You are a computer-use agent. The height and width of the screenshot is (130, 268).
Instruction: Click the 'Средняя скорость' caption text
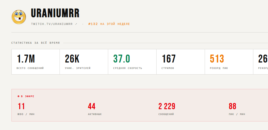[x=128, y=68]
